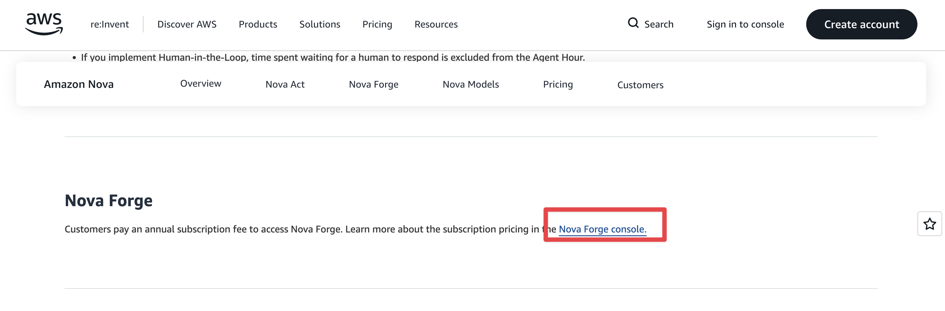
Task: Click the Amazon Nova product title
Action: click(x=79, y=84)
